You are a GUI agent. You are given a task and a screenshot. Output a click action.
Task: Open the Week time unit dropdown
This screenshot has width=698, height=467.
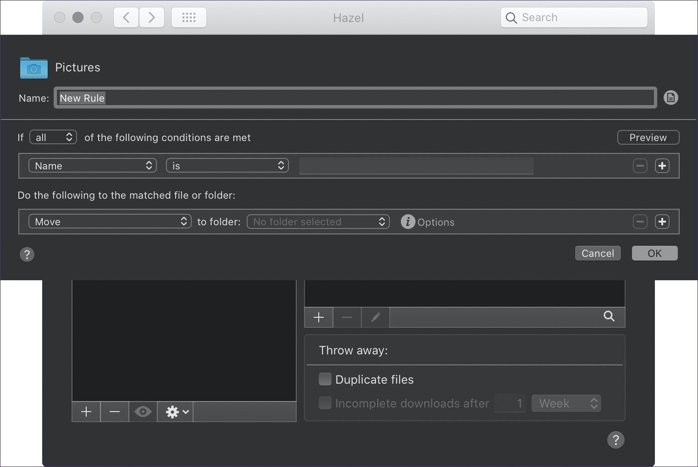click(x=566, y=403)
